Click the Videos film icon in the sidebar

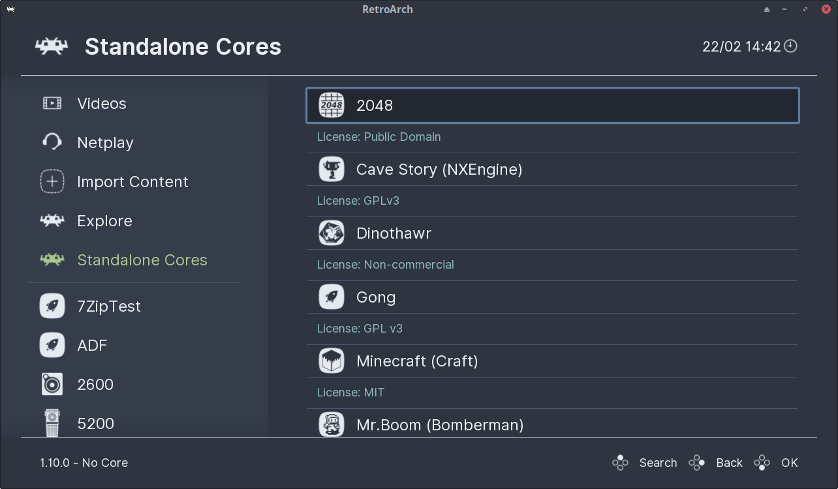[x=52, y=103]
